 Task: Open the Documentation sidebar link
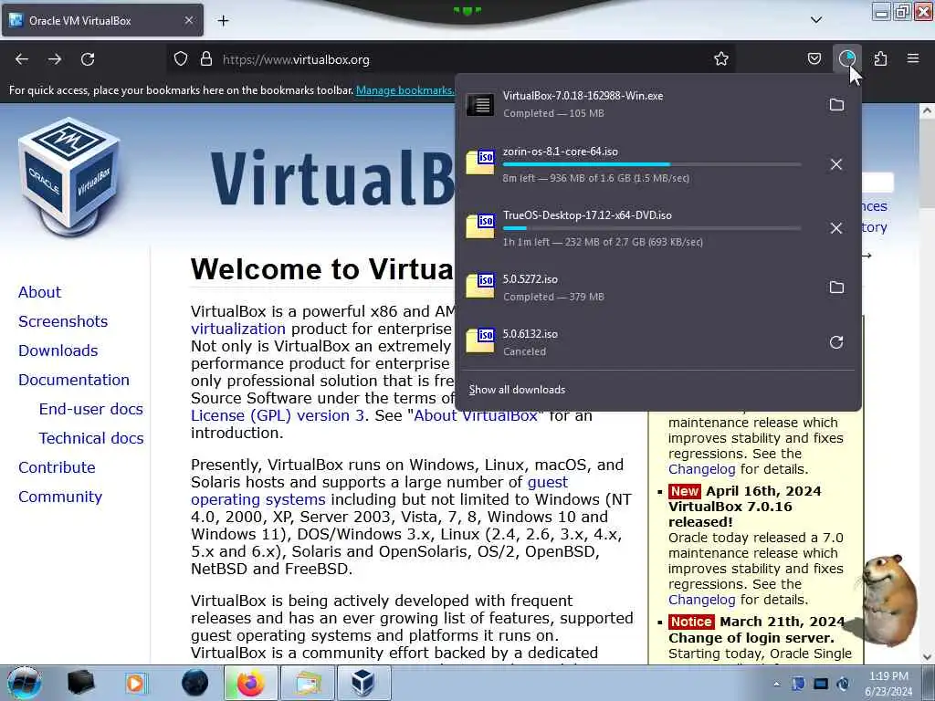point(74,380)
